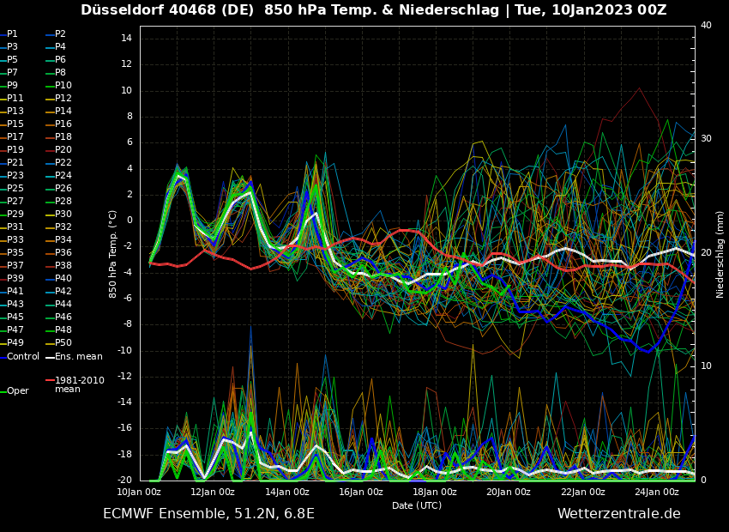Image resolution: width=729 pixels, height=532 pixels.
Task: Click the 24Jan 00z date tick
Action: point(657,492)
